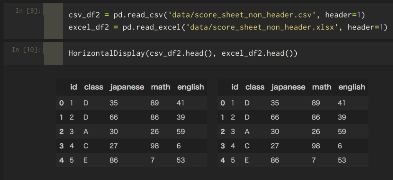
Task: Place cursor in the csv_df2 read_csv code line
Action: click(x=216, y=15)
